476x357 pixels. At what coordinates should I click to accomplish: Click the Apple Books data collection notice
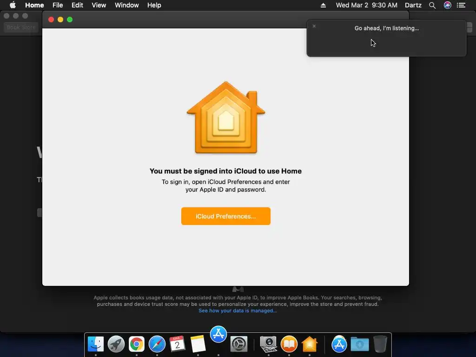point(238,301)
